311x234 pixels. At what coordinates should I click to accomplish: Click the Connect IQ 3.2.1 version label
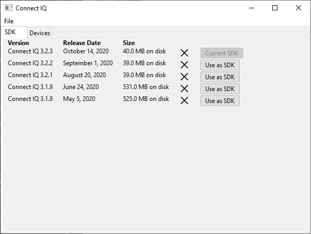[30, 75]
